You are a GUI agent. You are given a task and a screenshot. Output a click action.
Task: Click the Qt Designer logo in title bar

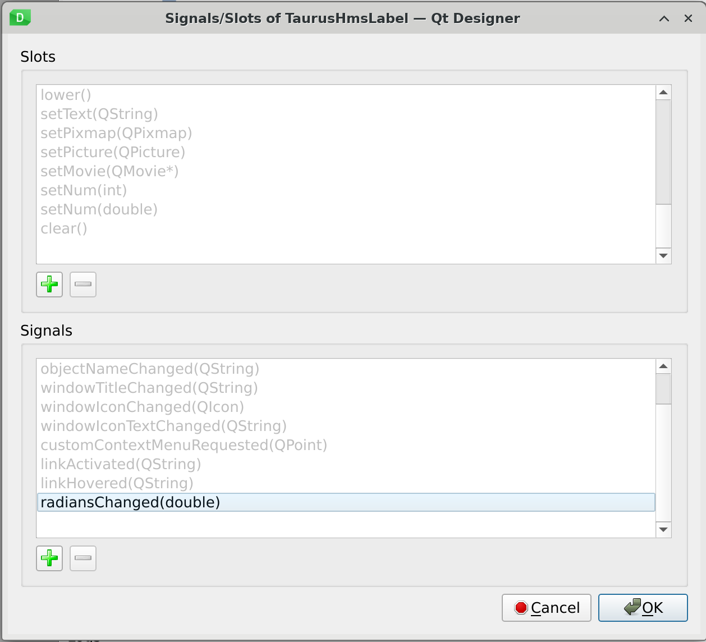20,18
